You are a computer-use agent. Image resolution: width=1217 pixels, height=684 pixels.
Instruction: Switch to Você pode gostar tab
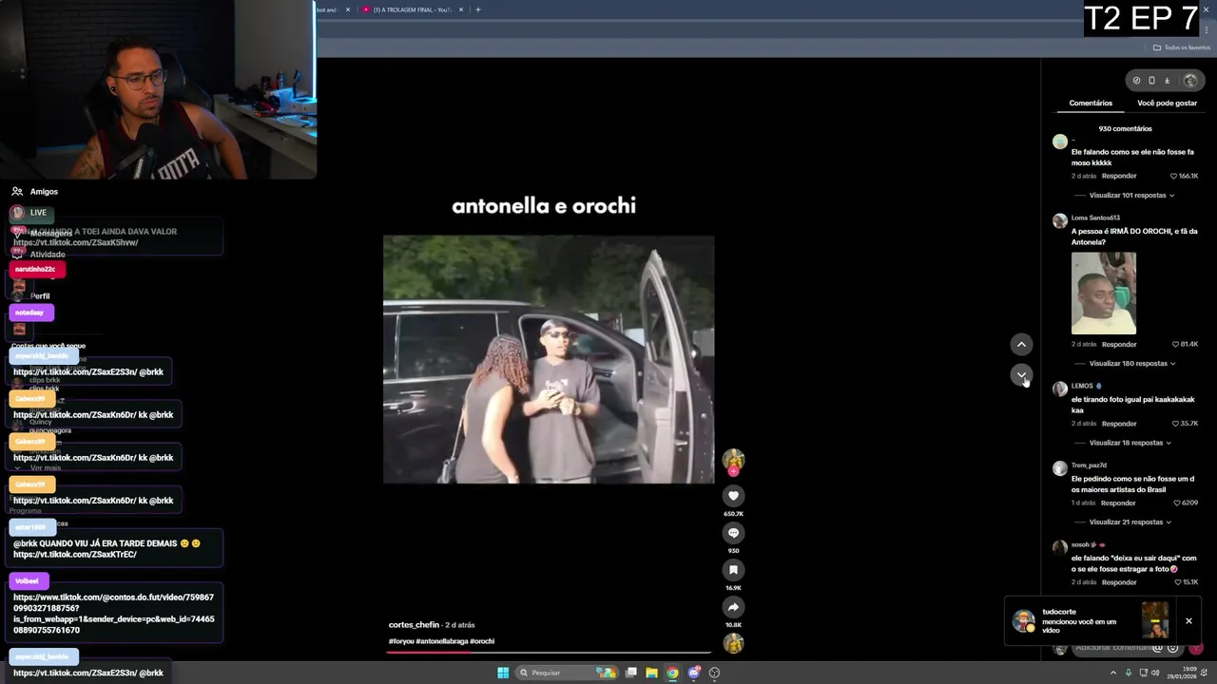click(x=1167, y=103)
